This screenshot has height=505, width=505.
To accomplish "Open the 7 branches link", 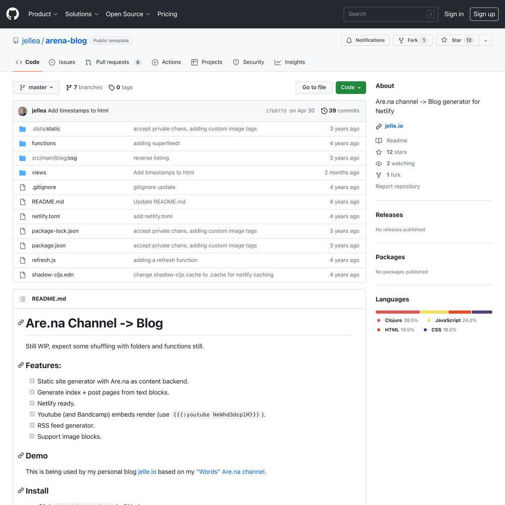I will (x=84, y=87).
